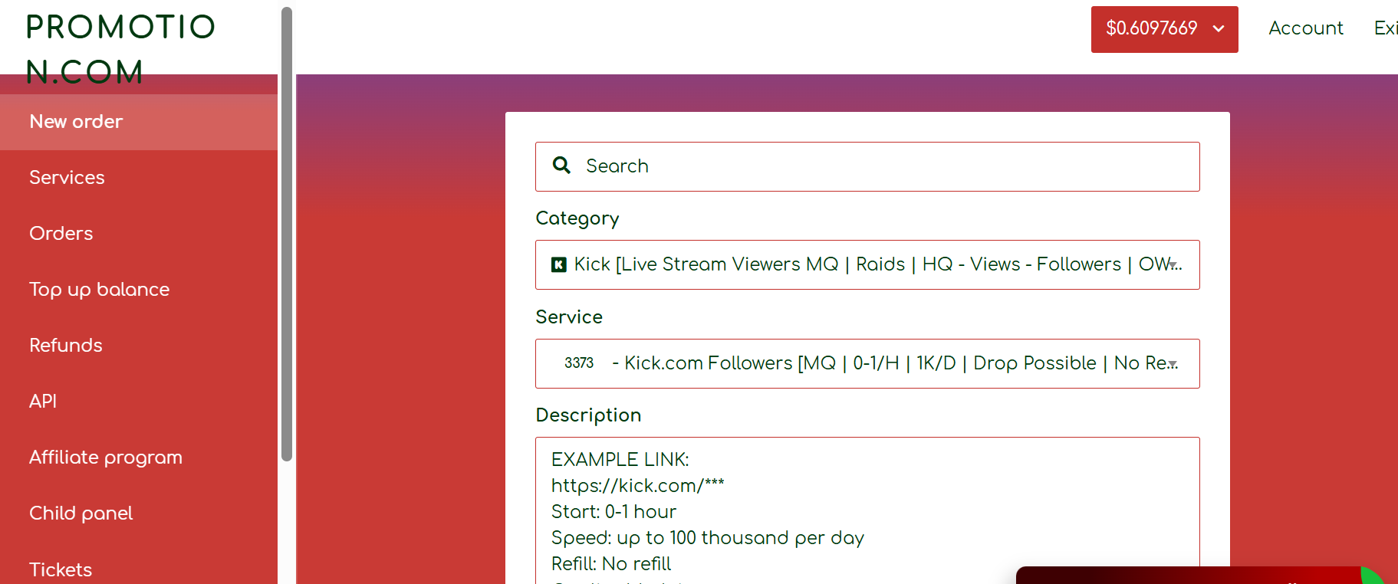Open the Refunds section
The image size is (1398, 584).
tap(139, 346)
